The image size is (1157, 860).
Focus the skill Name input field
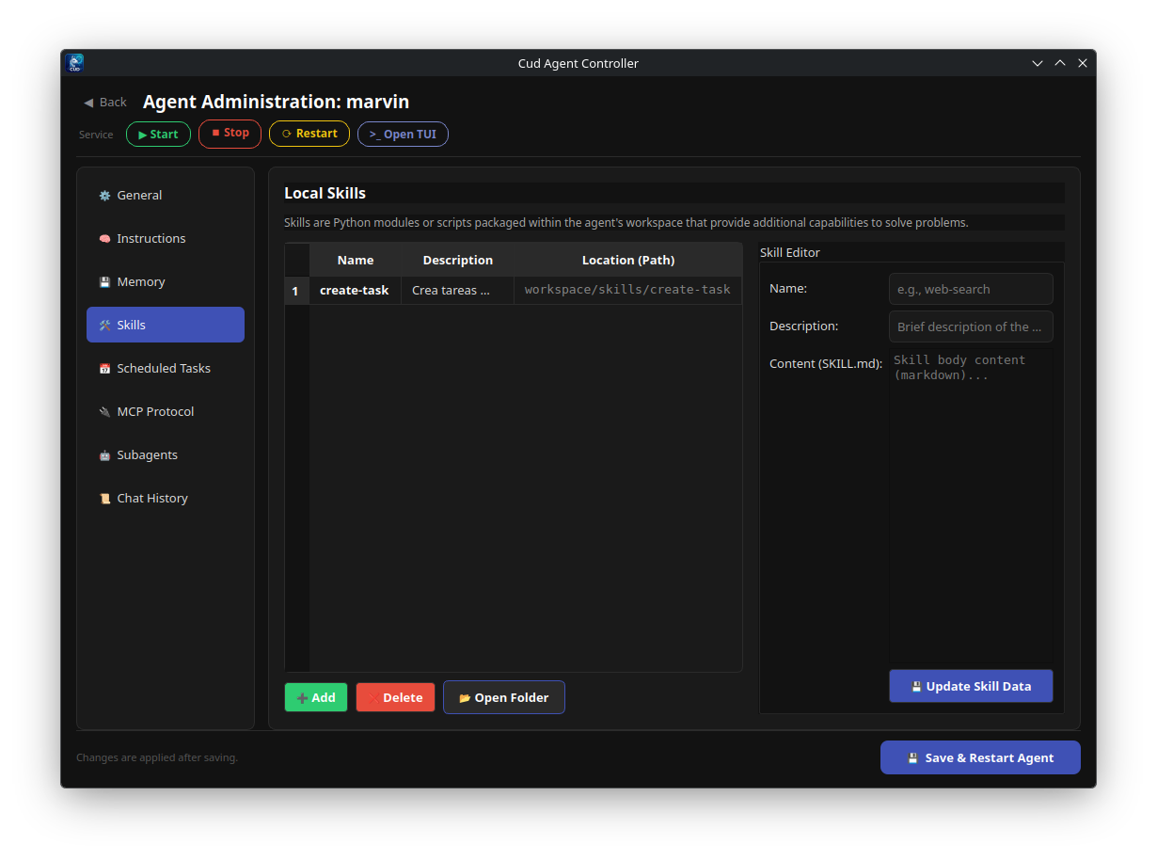971,289
